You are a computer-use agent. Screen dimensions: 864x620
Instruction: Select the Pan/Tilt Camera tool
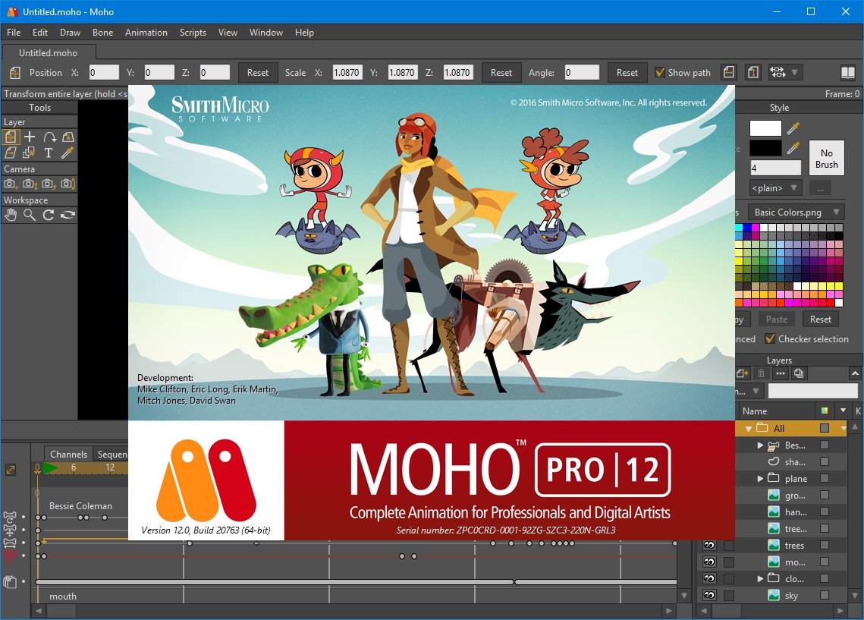68,184
